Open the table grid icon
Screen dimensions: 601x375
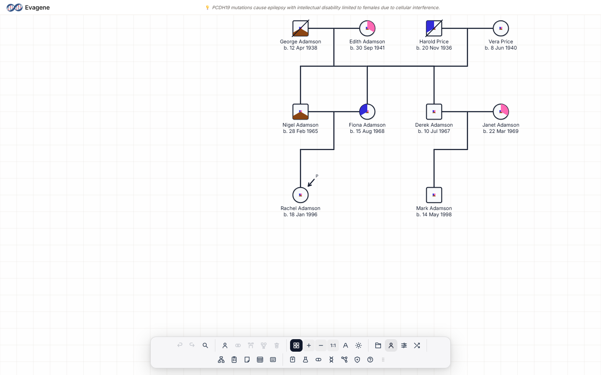[x=260, y=360]
